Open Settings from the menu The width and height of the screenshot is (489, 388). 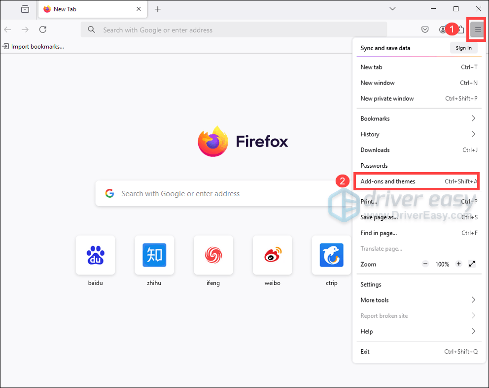[x=419, y=284]
